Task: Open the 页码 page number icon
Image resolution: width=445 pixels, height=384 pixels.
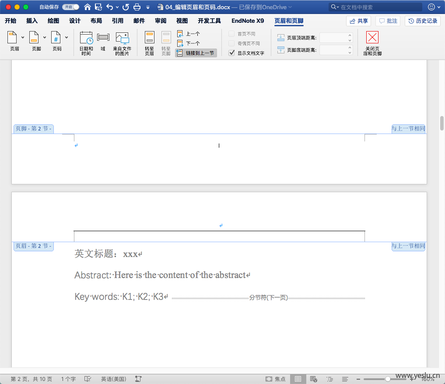Action: point(56,38)
